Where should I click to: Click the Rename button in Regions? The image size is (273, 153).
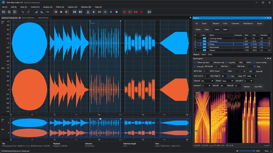click(216, 24)
